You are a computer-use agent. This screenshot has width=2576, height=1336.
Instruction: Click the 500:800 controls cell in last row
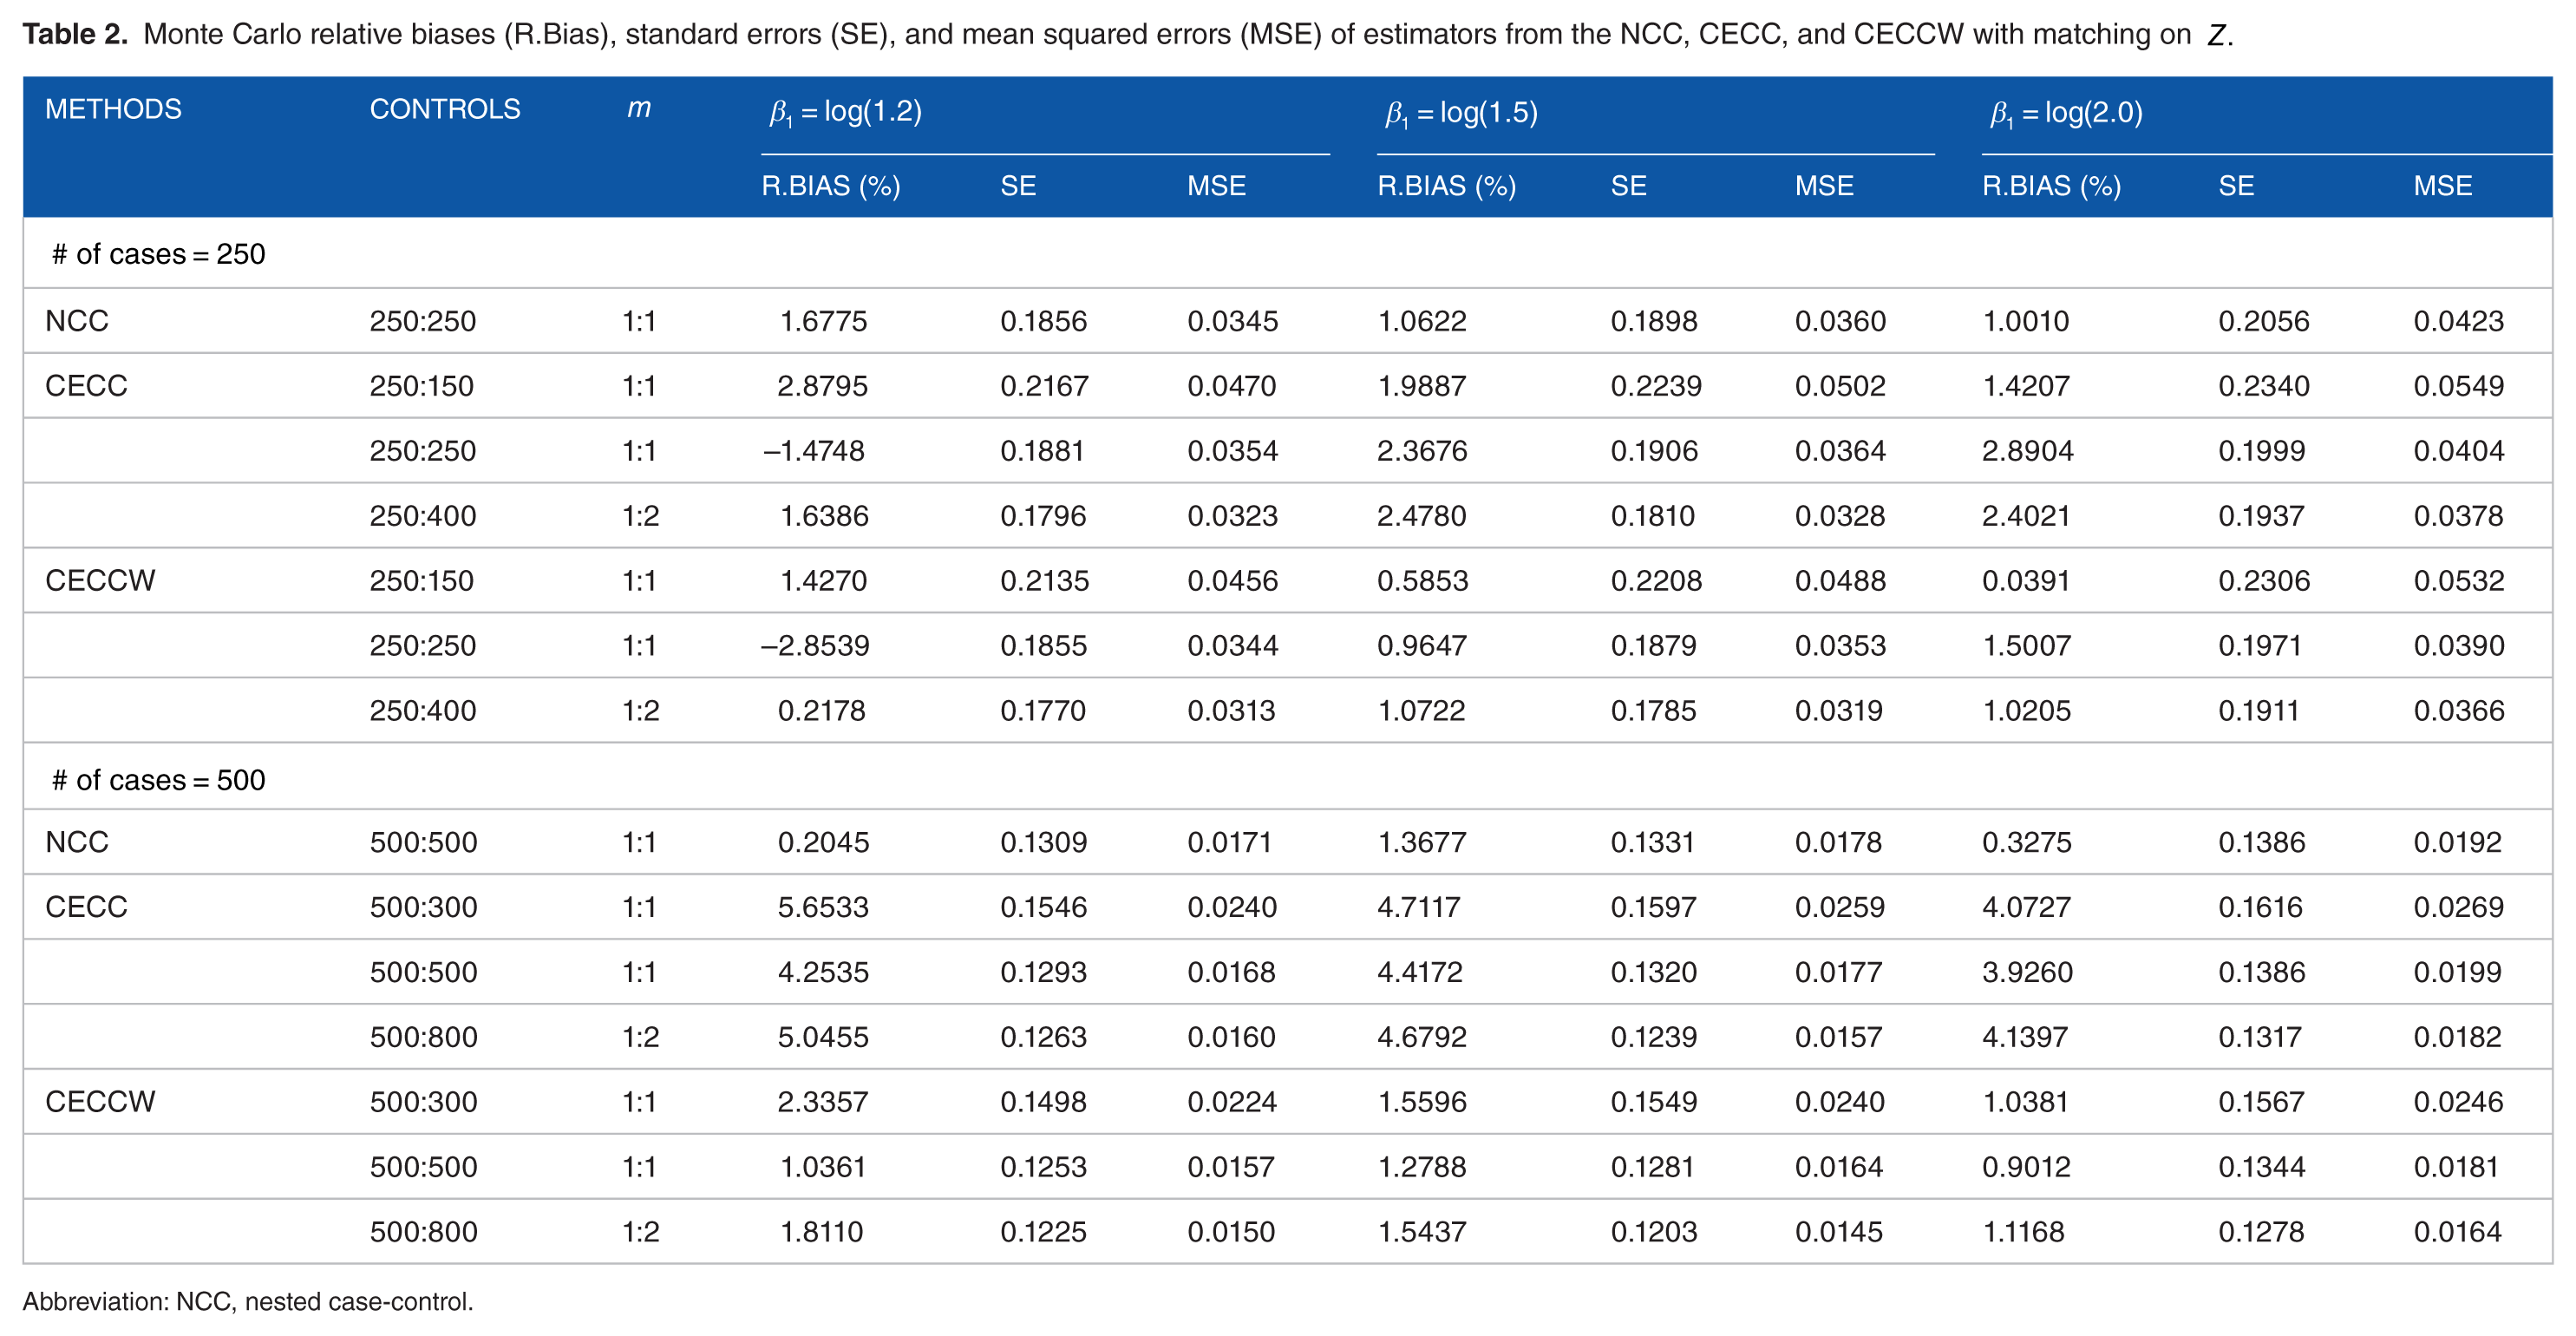(423, 1232)
